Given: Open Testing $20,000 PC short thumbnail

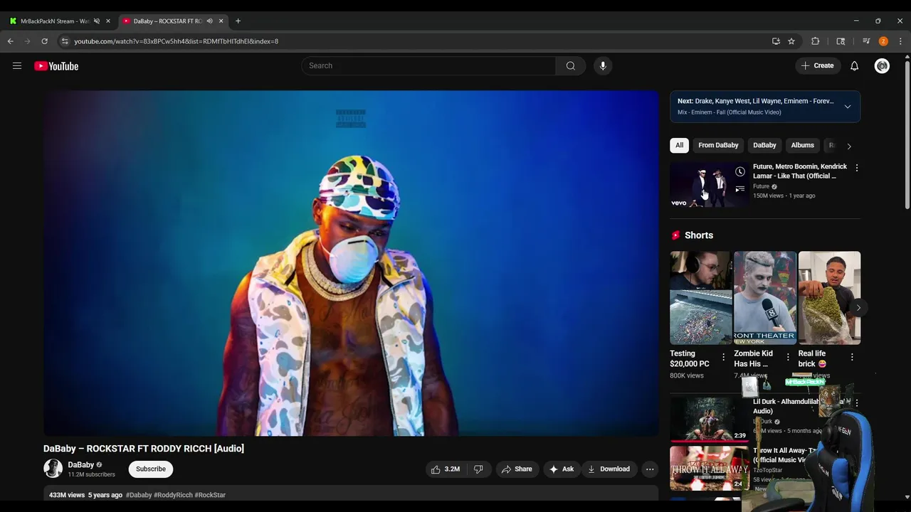Looking at the screenshot, I should coord(700,297).
